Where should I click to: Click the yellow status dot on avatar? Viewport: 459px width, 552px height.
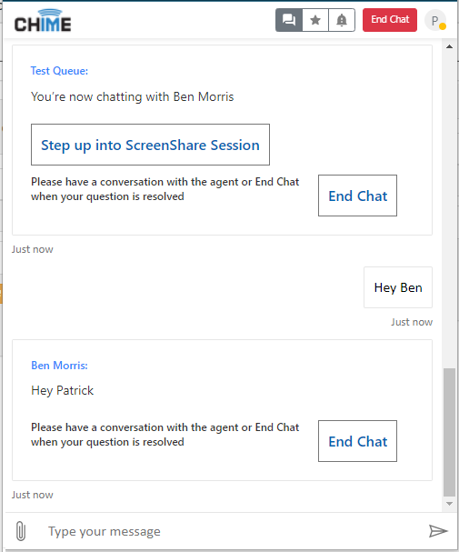(x=443, y=26)
